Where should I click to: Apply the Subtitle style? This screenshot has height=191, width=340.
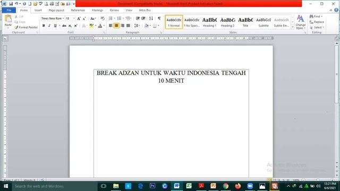(x=263, y=22)
